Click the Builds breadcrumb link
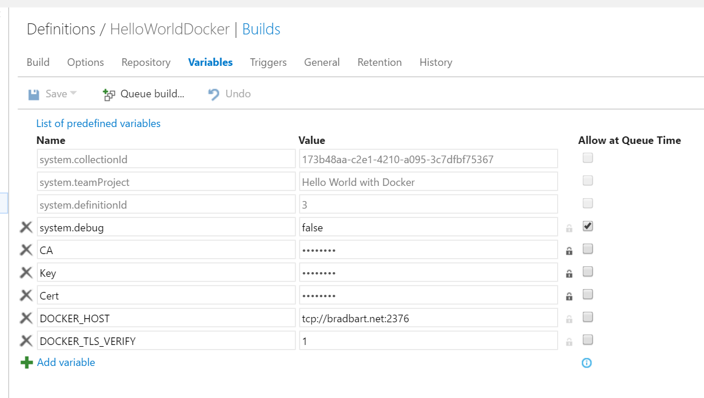Screen dimensions: 704x398 point(261,29)
